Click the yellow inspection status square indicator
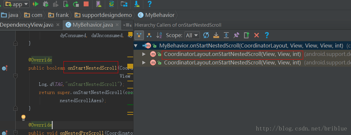This screenshot has height=135, width=351. [x=130, y=34]
